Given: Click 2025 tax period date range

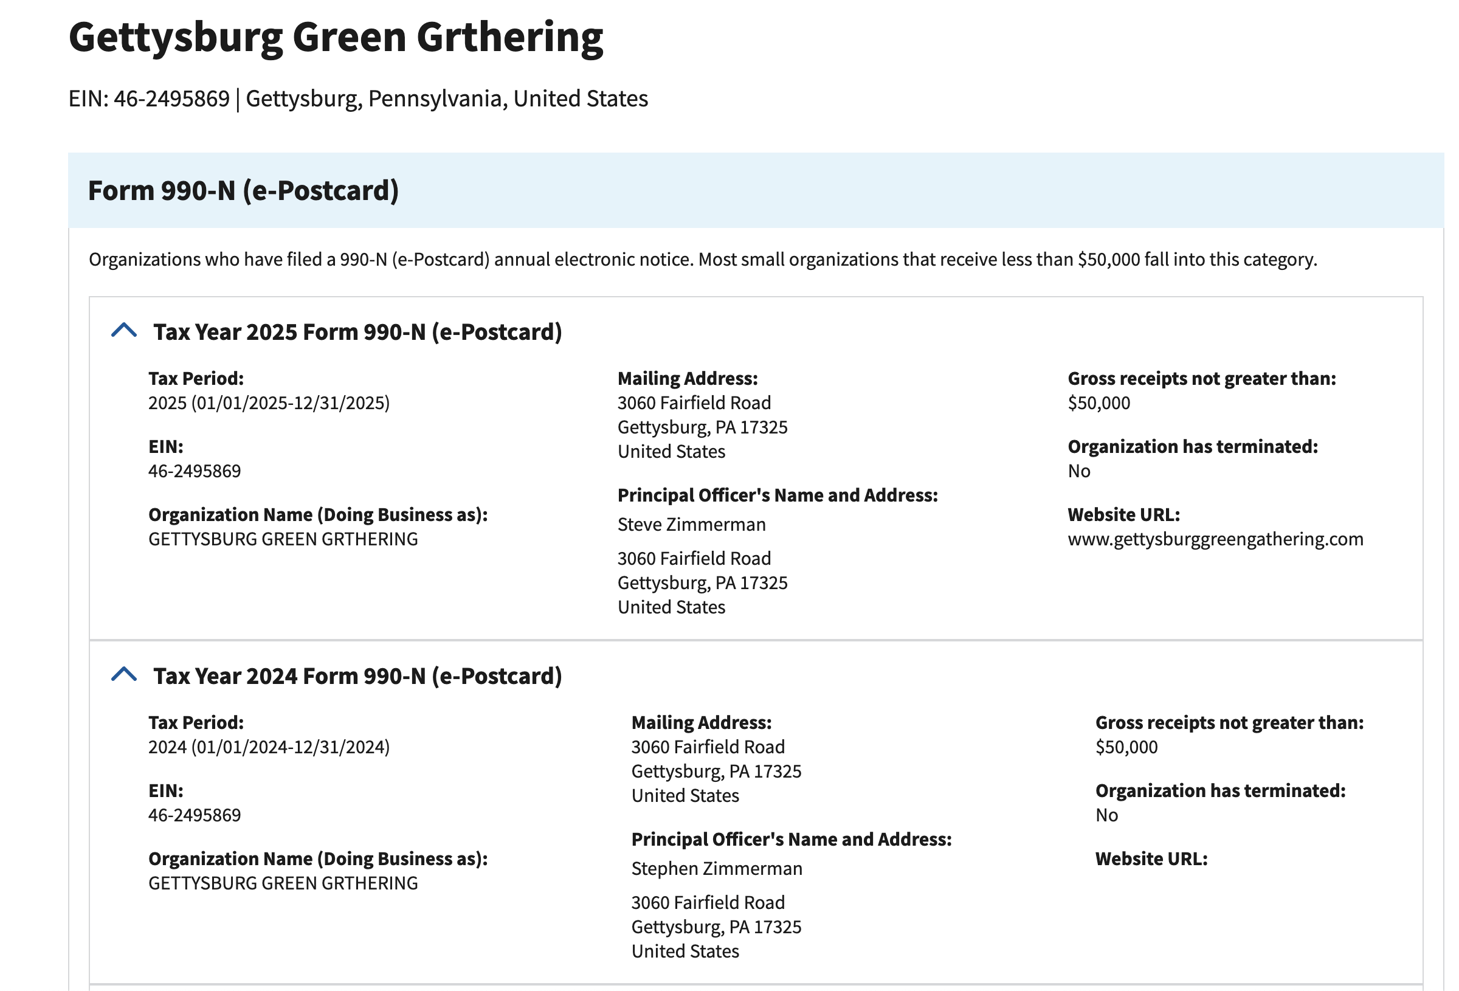Looking at the screenshot, I should (269, 402).
